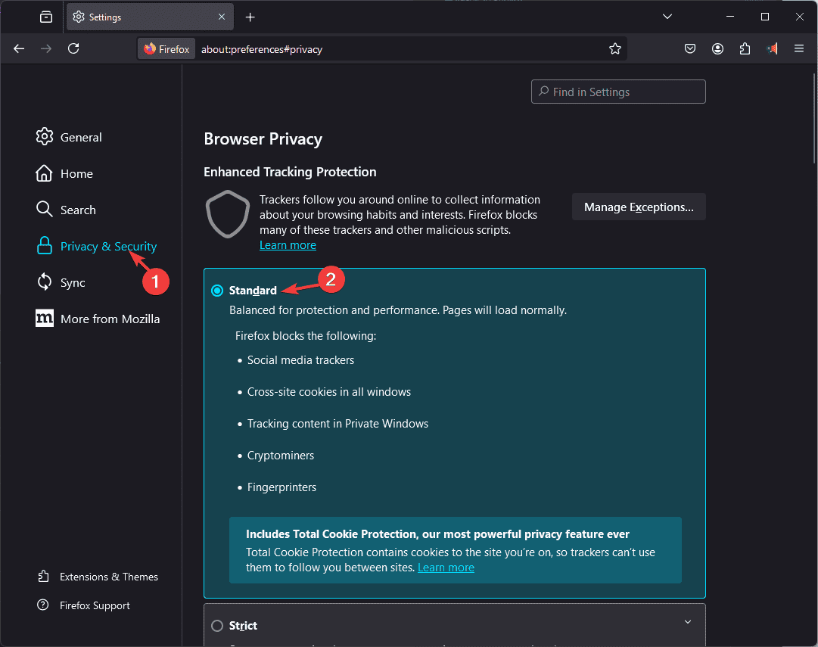Click the Mozilla m logo icon

(45, 319)
